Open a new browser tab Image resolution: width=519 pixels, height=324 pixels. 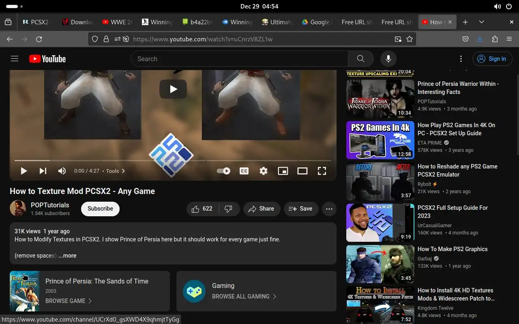(x=465, y=22)
